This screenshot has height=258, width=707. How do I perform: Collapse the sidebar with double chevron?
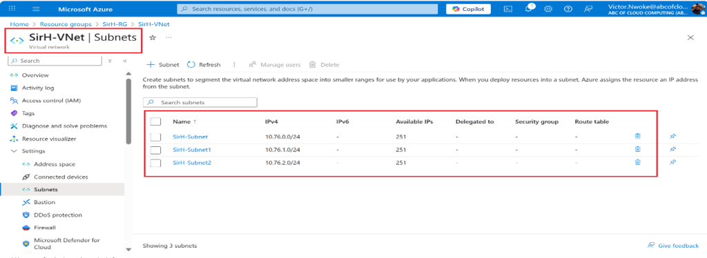[125, 60]
